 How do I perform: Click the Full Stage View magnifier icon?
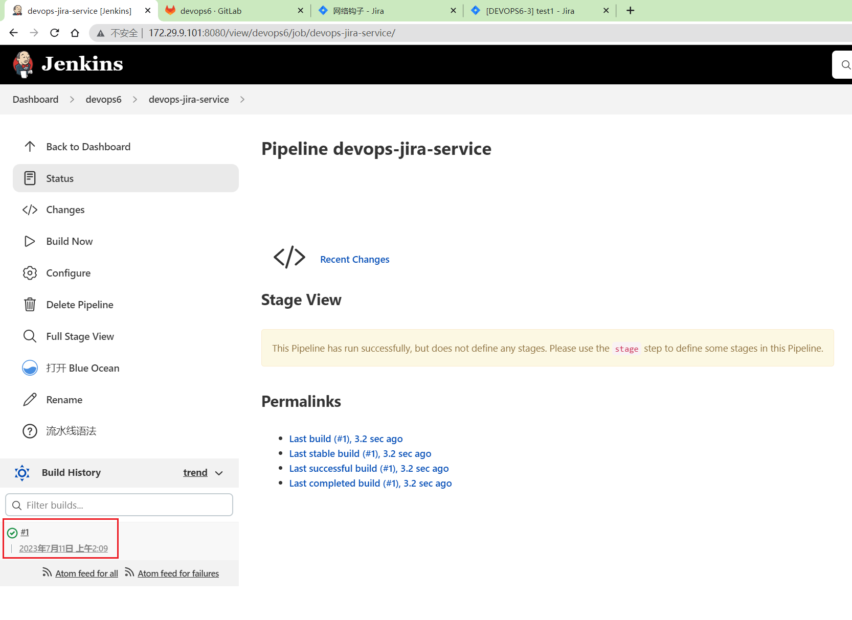30,336
